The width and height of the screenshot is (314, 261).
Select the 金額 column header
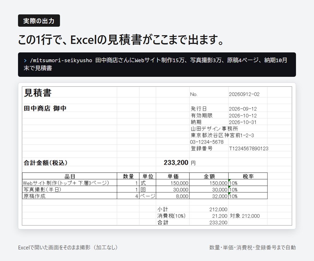(209, 176)
